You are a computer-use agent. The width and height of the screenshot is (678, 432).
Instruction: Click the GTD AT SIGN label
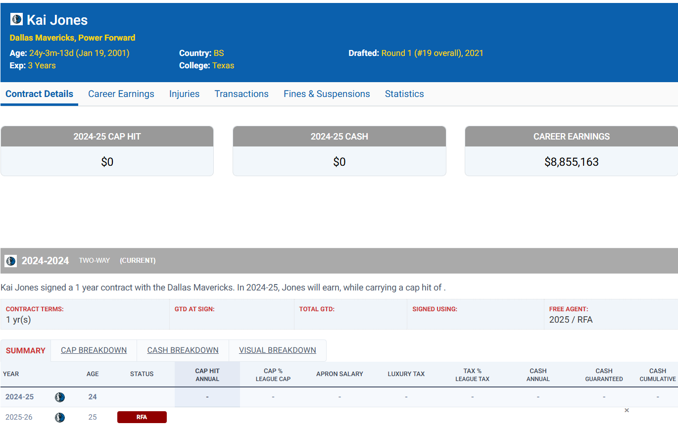click(x=194, y=309)
